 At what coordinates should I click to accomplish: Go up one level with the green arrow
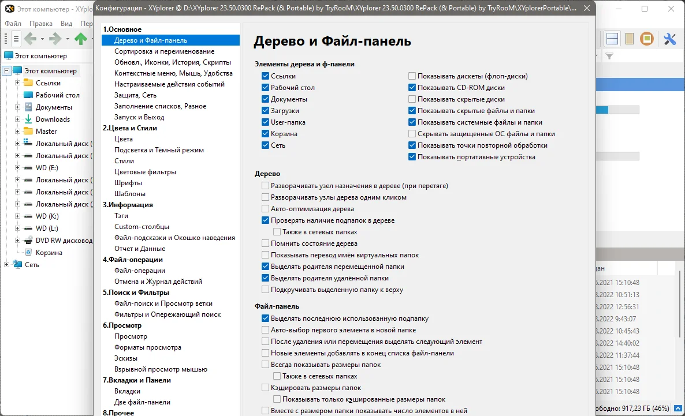coord(81,39)
